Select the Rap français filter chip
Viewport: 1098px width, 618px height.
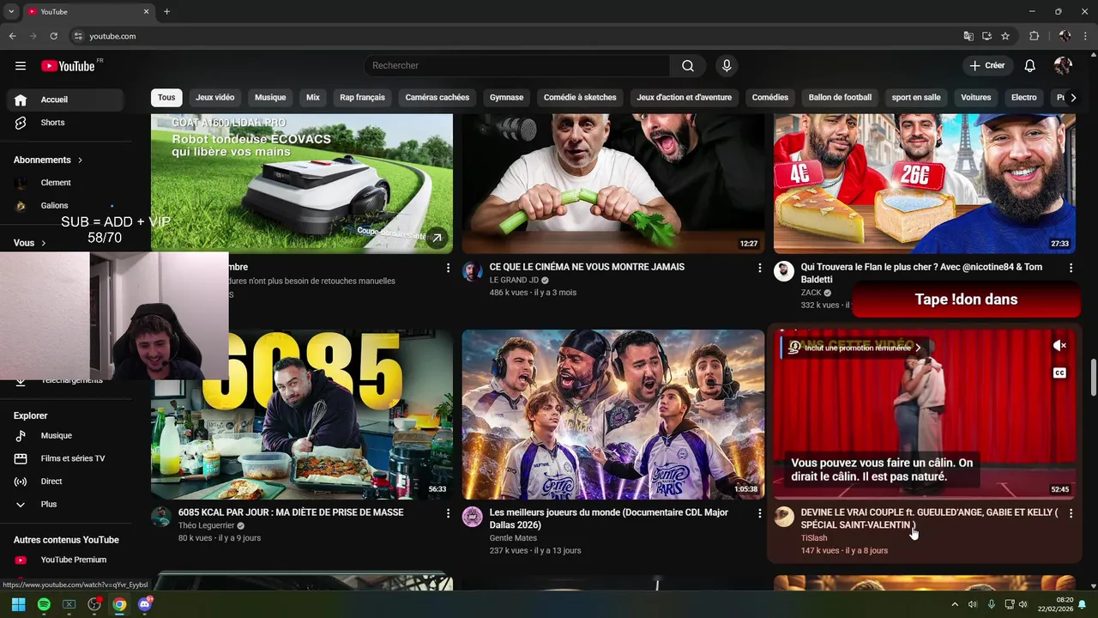click(x=362, y=98)
